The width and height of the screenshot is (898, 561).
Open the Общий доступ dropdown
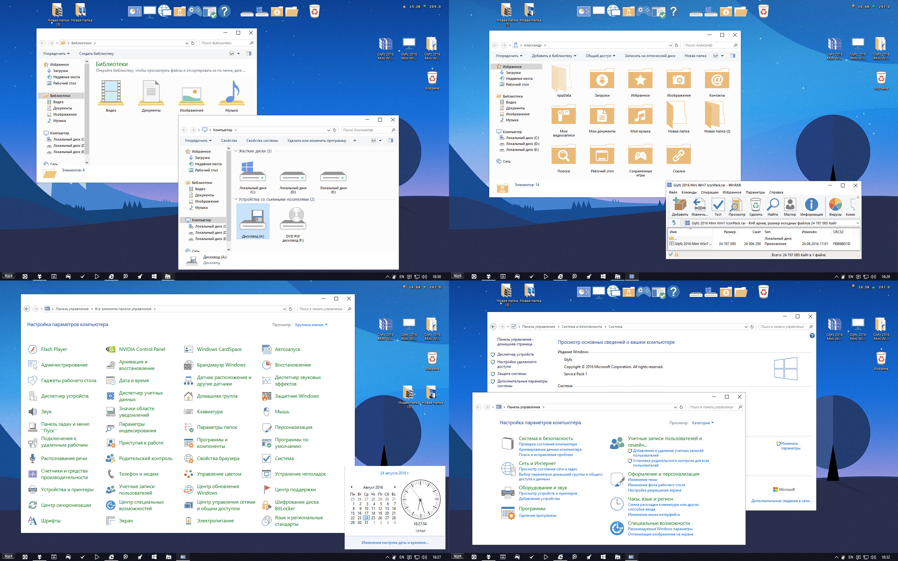(x=601, y=56)
